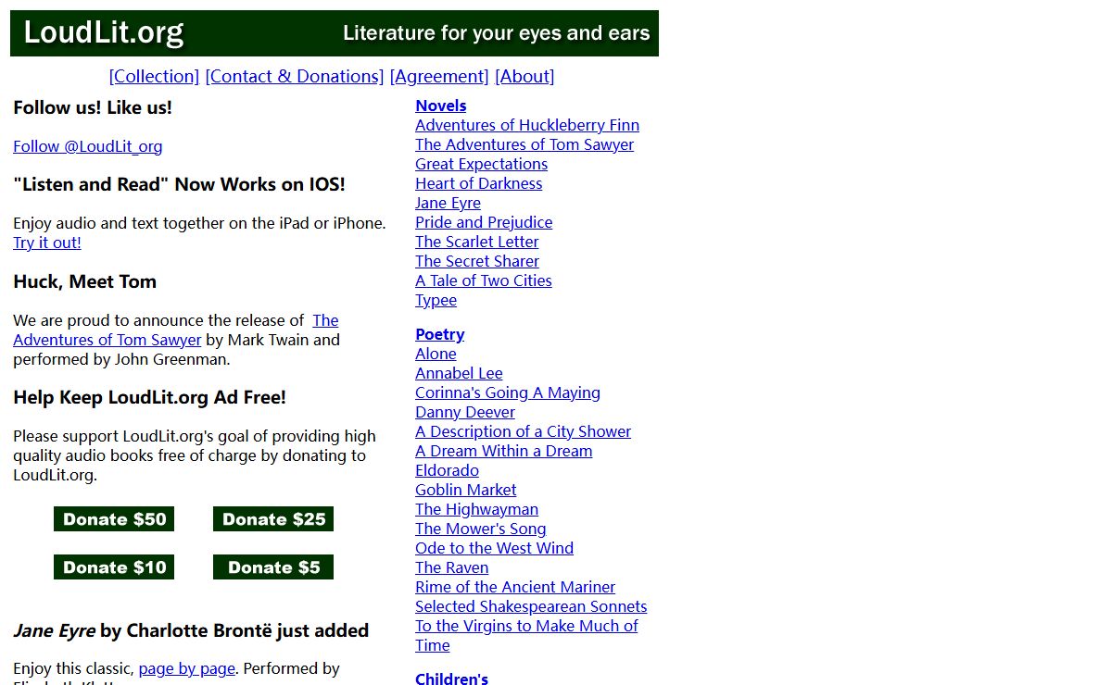
Task: Click the "Help Keep LoudLit.org Ad Free!" heading
Action: 150,397
